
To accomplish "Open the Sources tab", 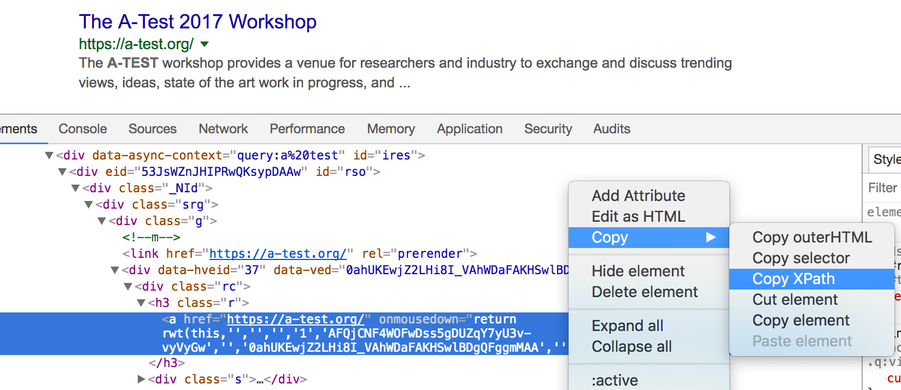I will [x=153, y=129].
